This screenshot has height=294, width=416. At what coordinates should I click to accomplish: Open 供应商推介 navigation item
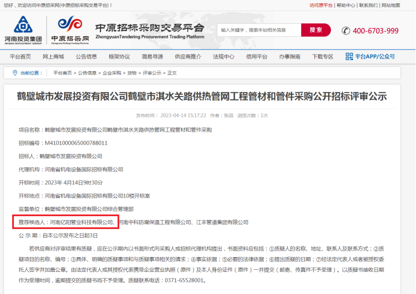[x=188, y=57]
